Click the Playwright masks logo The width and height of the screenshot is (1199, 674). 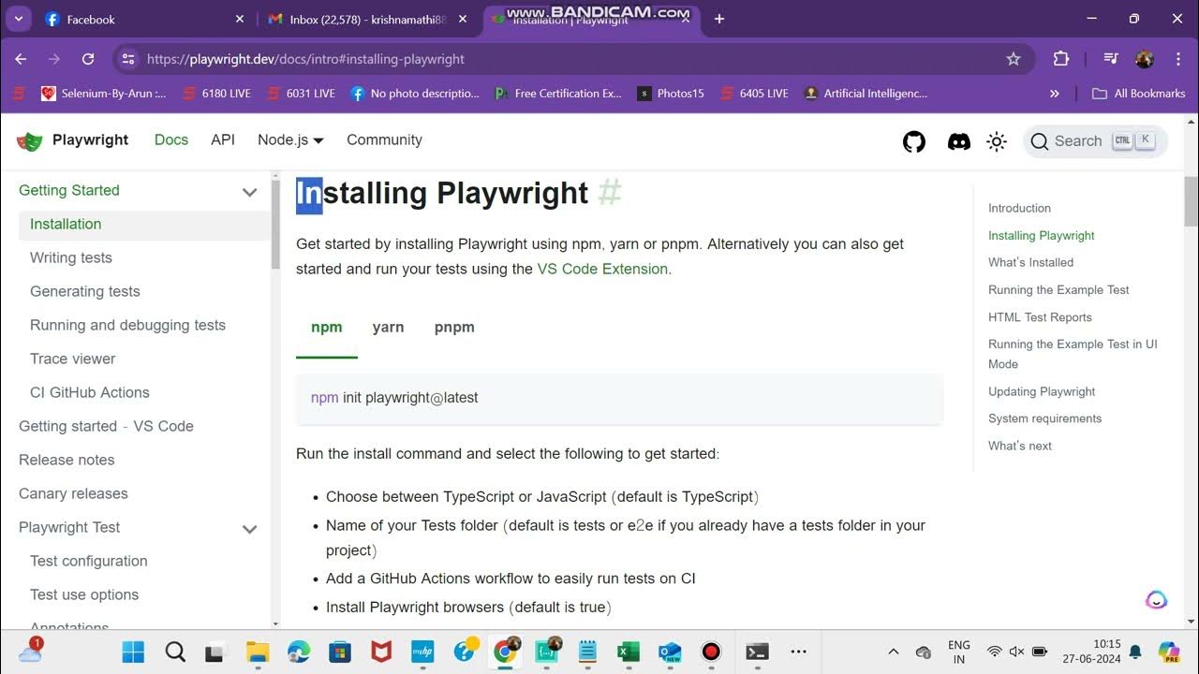pos(30,140)
